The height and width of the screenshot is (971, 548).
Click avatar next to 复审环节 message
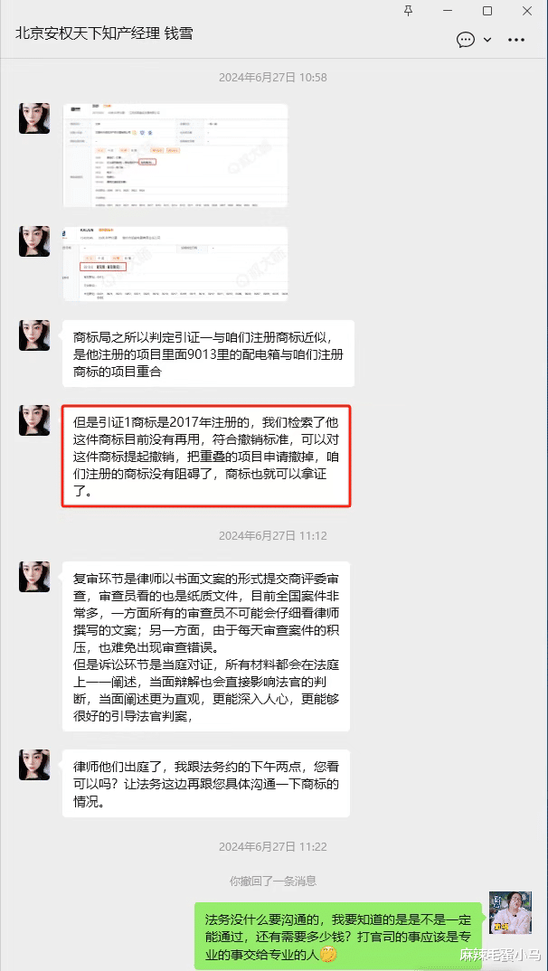[x=34, y=577]
